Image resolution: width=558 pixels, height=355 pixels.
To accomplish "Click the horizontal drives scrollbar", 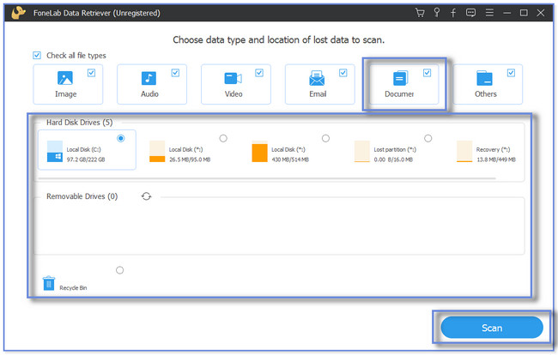I will pyautogui.click(x=267, y=178).
